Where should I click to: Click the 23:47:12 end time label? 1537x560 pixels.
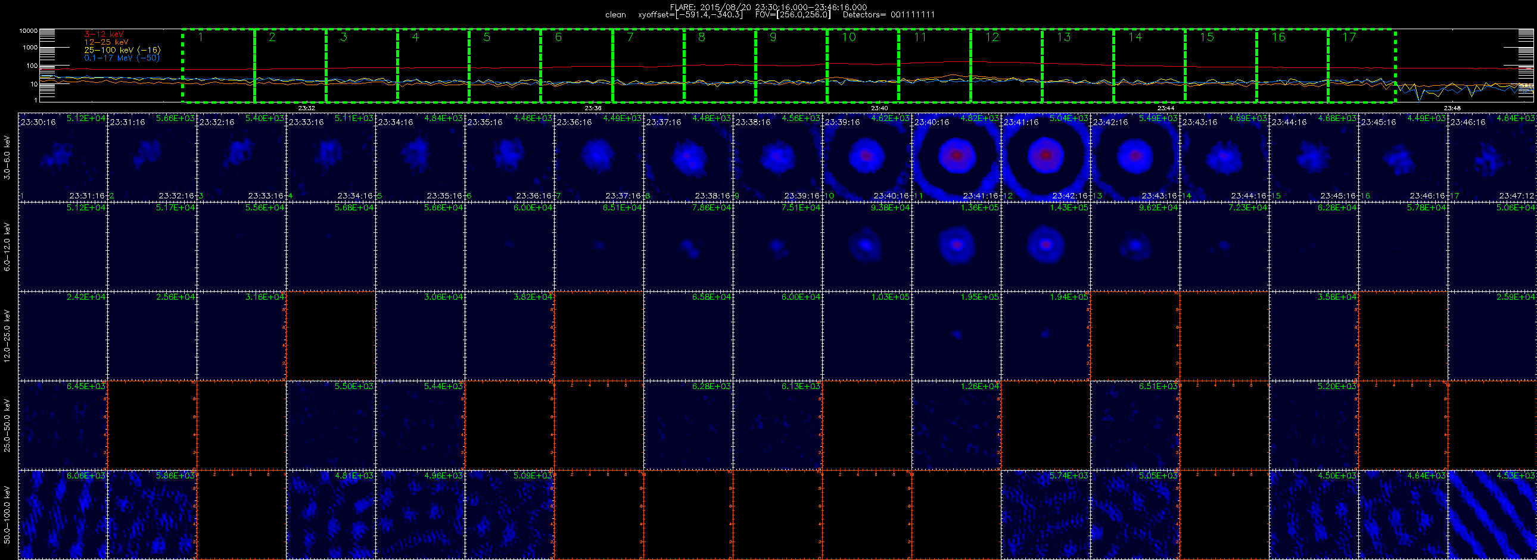pyautogui.click(x=1517, y=195)
